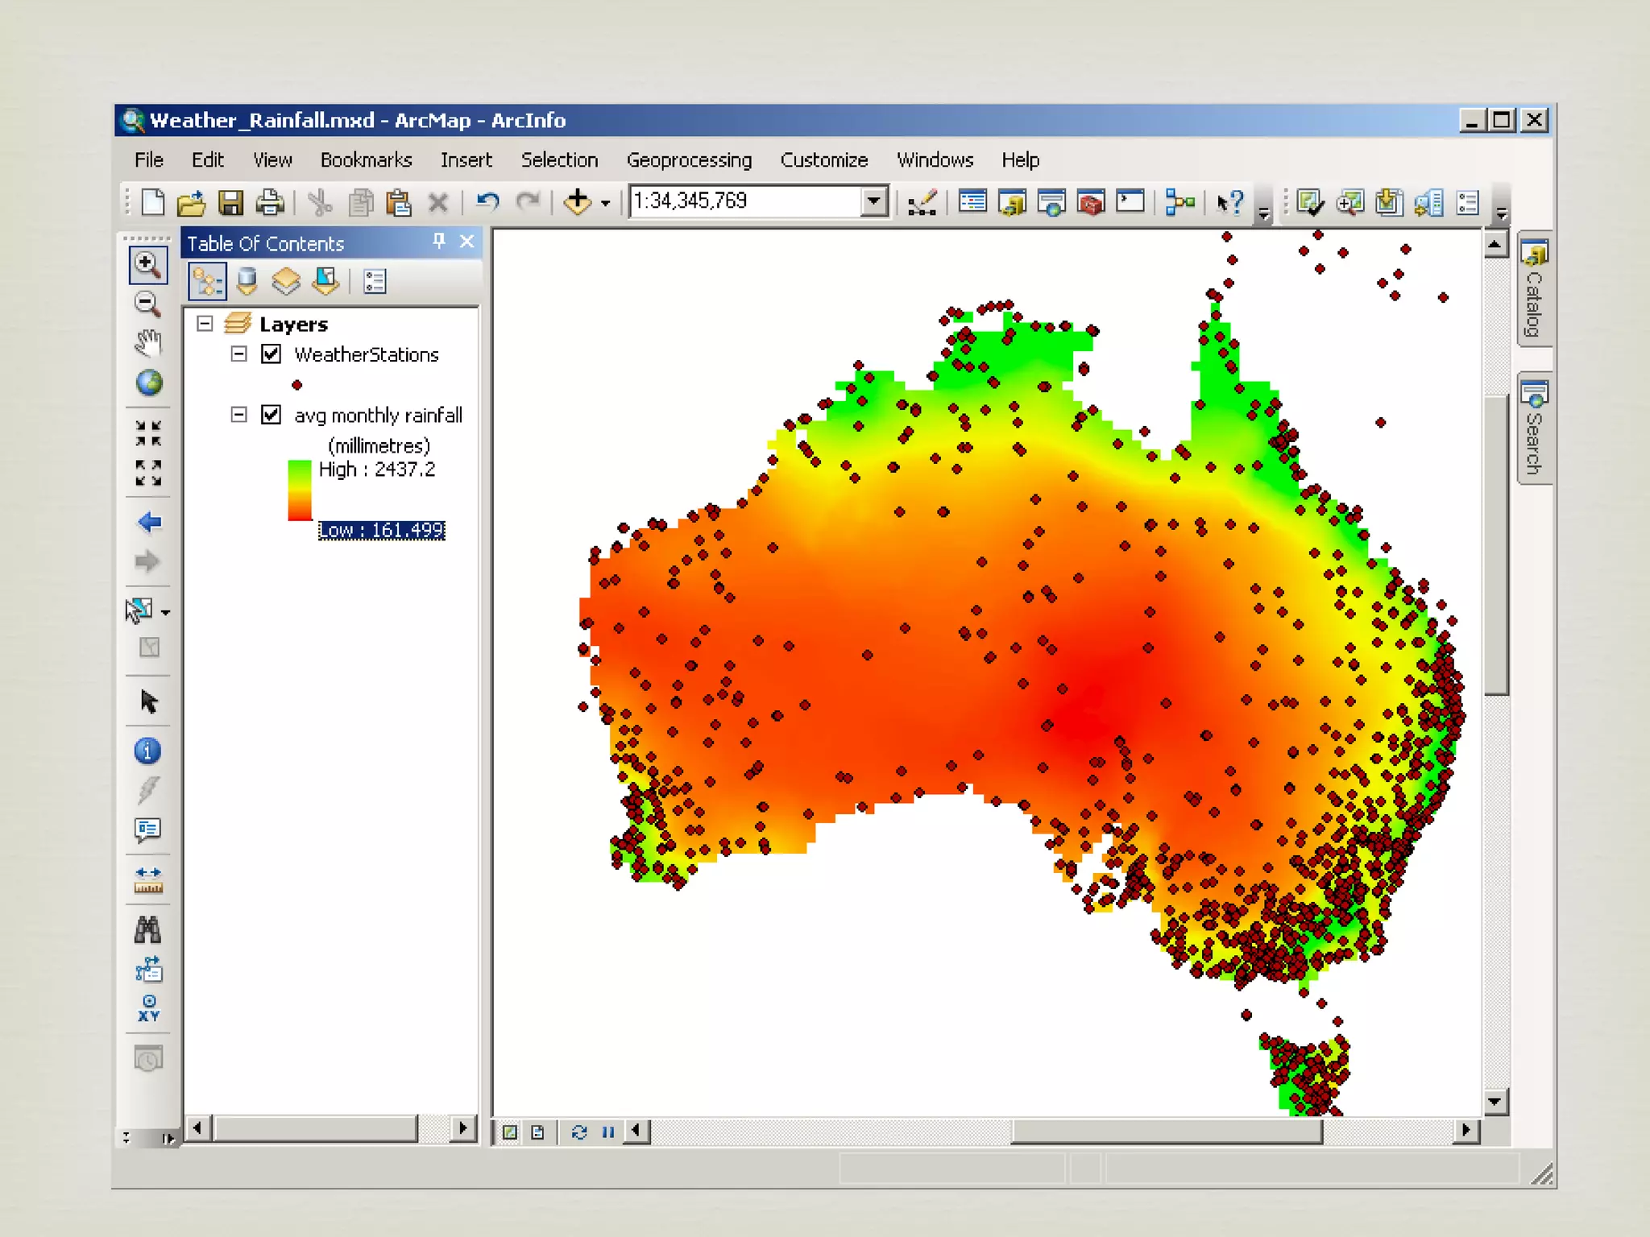Select the Zoom In tool
Screen dimensions: 1650x1237
147,265
